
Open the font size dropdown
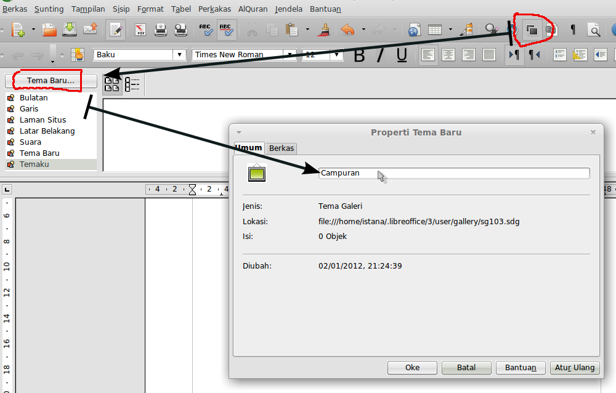337,55
